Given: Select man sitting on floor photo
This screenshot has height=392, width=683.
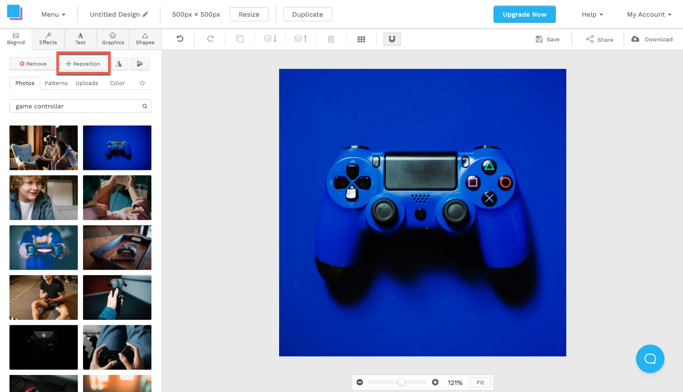Looking at the screenshot, I should (x=44, y=298).
